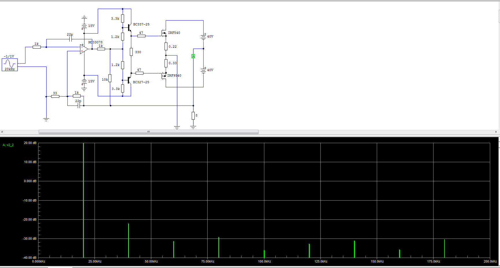The height and width of the screenshot is (268, 500).
Task: Click the ground symbol below the sine source wire
Action: click(x=46, y=119)
